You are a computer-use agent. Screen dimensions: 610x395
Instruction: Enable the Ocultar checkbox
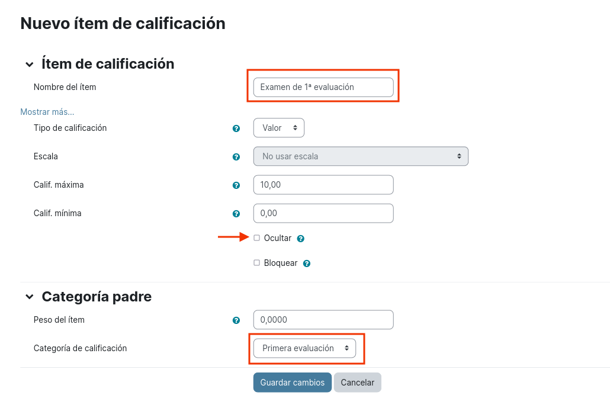(x=257, y=238)
